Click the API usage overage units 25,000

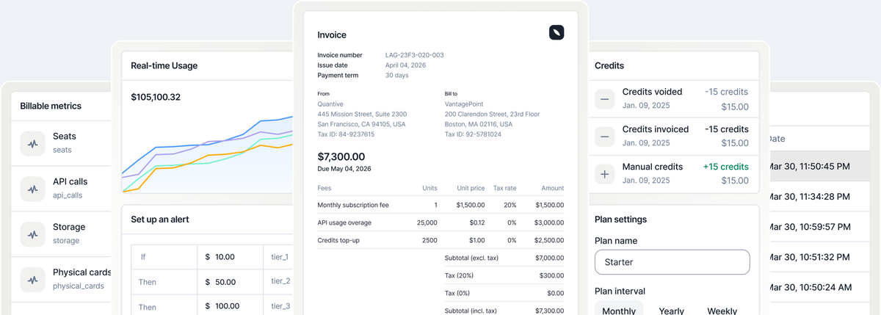(x=427, y=222)
